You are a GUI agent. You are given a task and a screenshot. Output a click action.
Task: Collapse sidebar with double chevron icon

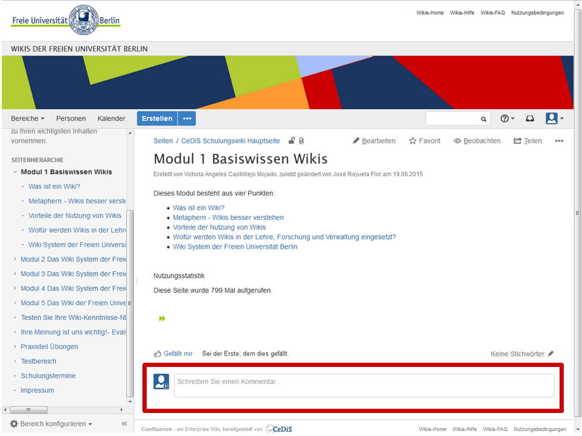pos(124,424)
